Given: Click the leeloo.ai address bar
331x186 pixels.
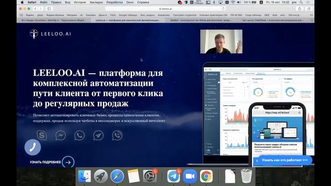Looking at the screenshot, I should click(x=165, y=9).
